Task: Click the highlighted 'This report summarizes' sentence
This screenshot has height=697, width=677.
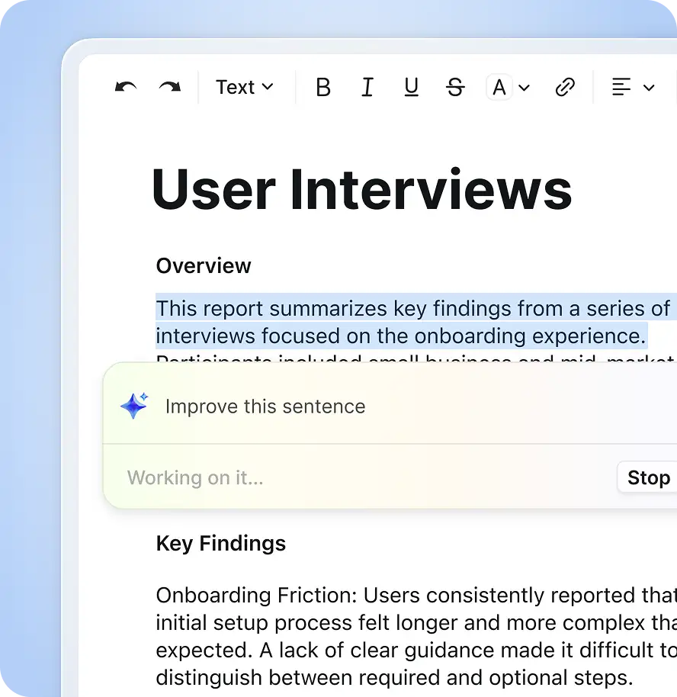Action: pyautogui.click(x=402, y=322)
